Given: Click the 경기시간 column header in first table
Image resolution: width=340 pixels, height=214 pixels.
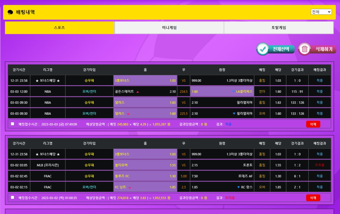Looking at the screenshot, I should [x=19, y=70].
